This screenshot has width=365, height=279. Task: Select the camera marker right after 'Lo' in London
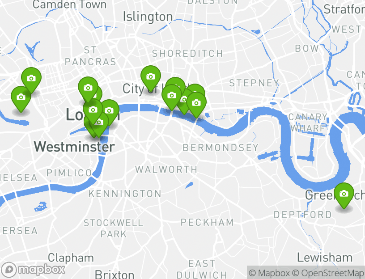click(x=93, y=110)
